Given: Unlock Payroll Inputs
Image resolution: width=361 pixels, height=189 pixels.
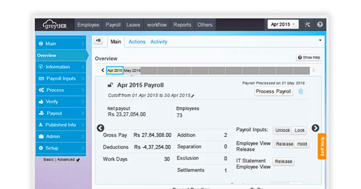Looking at the screenshot, I should tap(282, 130).
